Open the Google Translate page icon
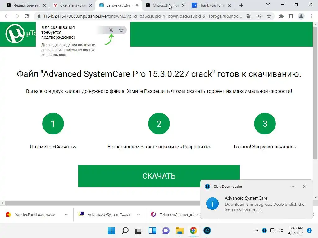 (x=249, y=16)
